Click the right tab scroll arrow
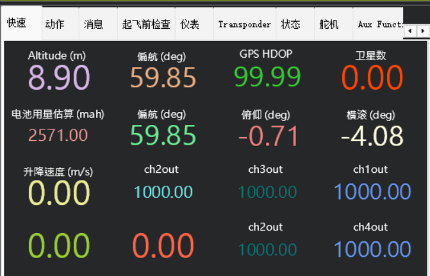The image size is (430, 276). click(x=423, y=30)
